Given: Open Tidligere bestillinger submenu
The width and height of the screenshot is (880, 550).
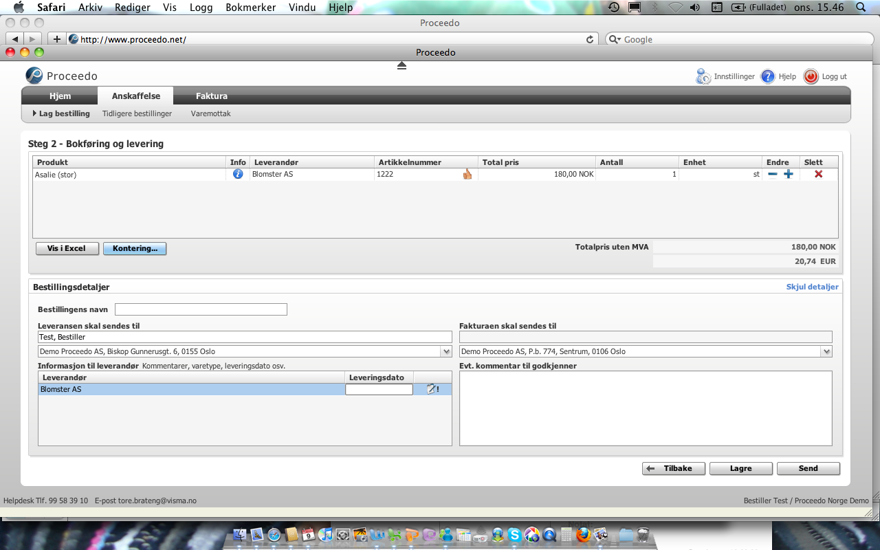Looking at the screenshot, I should [137, 113].
